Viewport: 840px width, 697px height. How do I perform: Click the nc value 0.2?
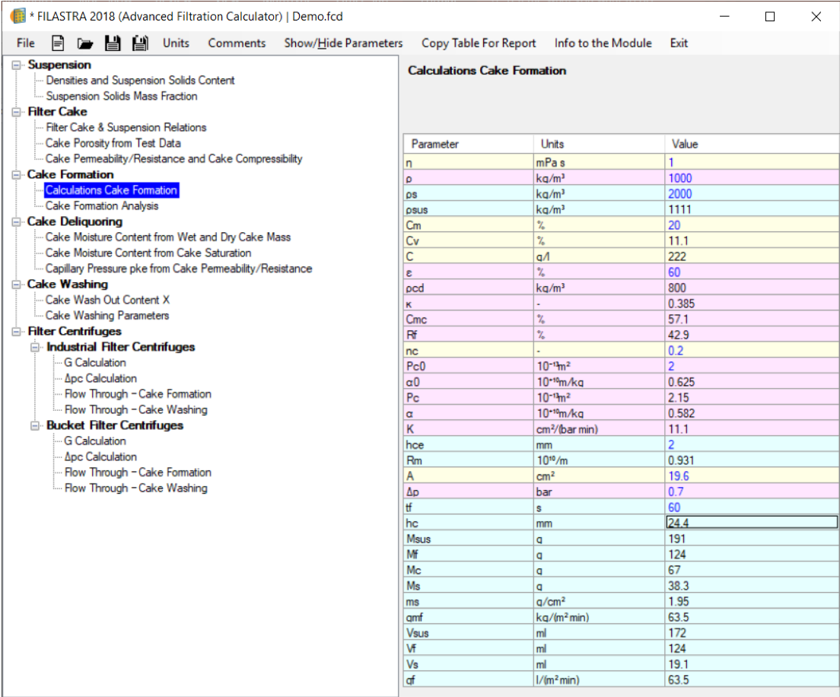click(x=752, y=351)
